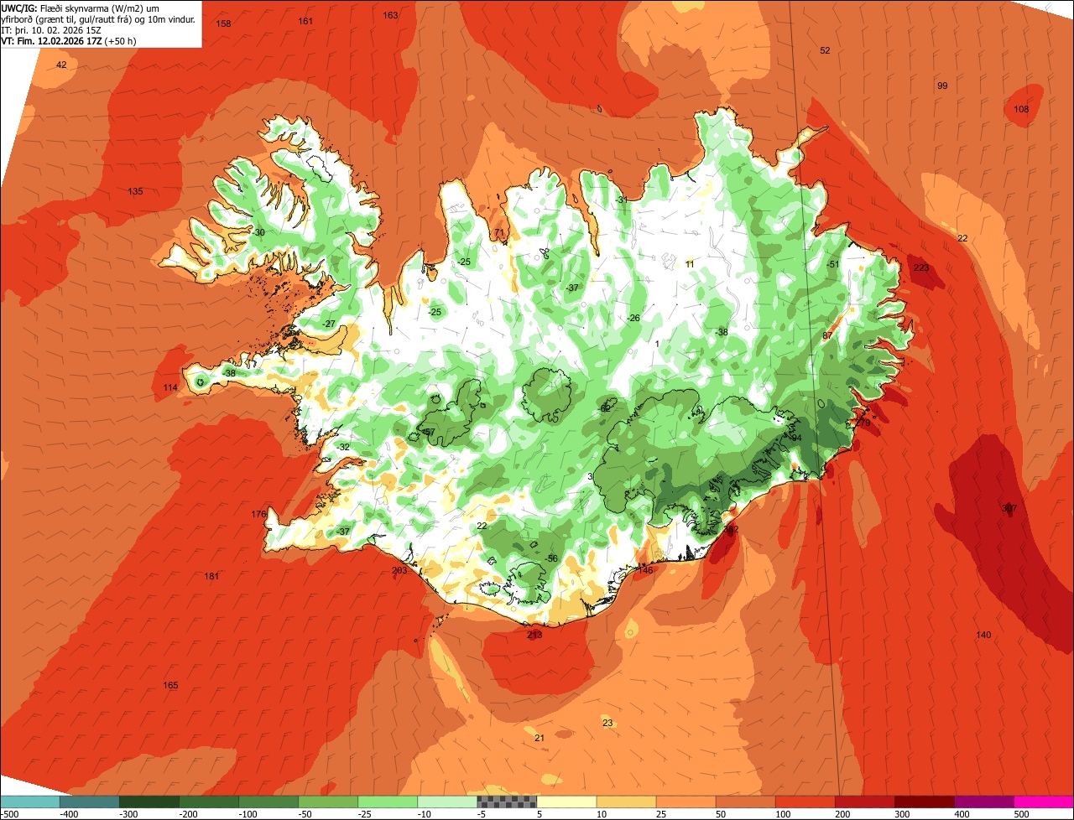Select the 'VT: Fim. 12.02.2026 17Z (+50 h)' line
The width and height of the screenshot is (1074, 820).
[69, 40]
